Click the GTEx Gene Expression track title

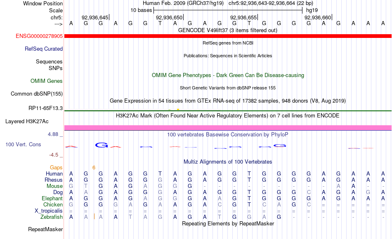coord(228,101)
